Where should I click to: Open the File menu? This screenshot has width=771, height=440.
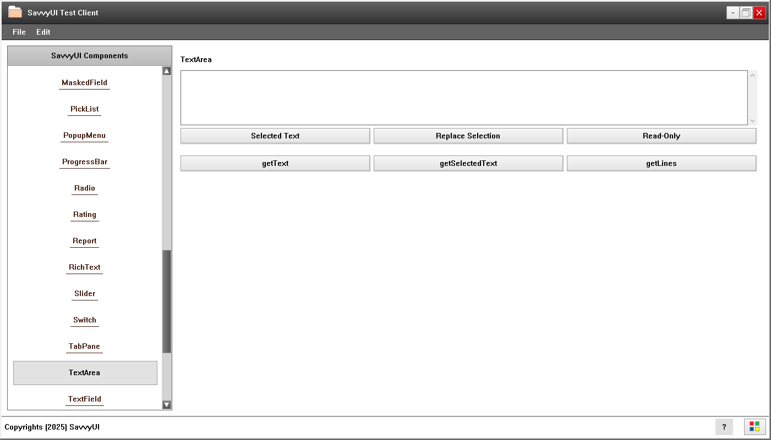click(x=19, y=32)
